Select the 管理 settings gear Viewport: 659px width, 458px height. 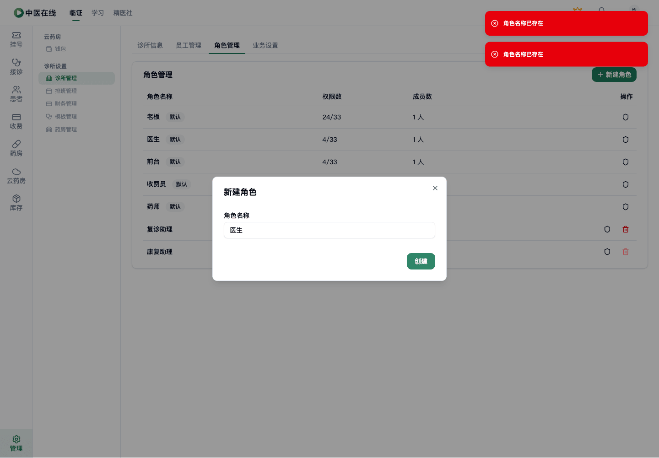click(16, 443)
